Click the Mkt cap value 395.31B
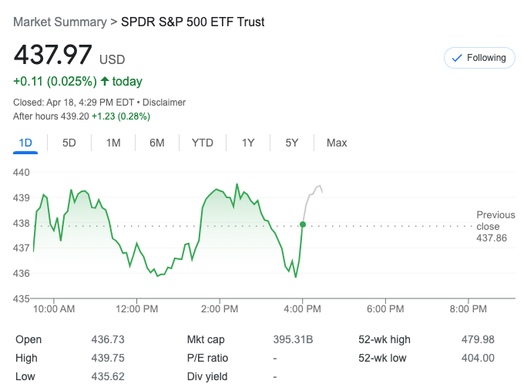Viewport: 527px width, 391px height. (294, 339)
